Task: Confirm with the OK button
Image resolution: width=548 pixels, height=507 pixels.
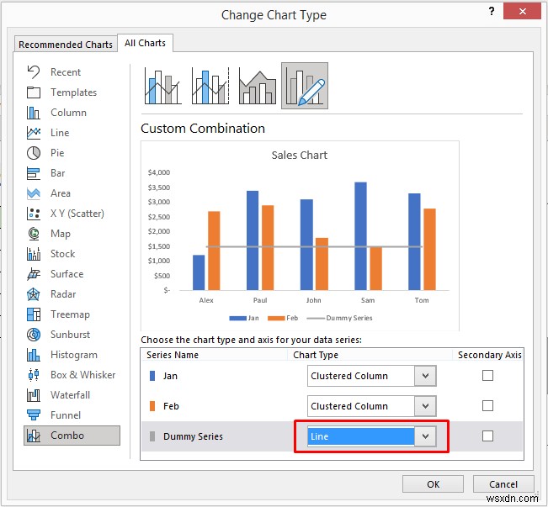Action: [433, 484]
